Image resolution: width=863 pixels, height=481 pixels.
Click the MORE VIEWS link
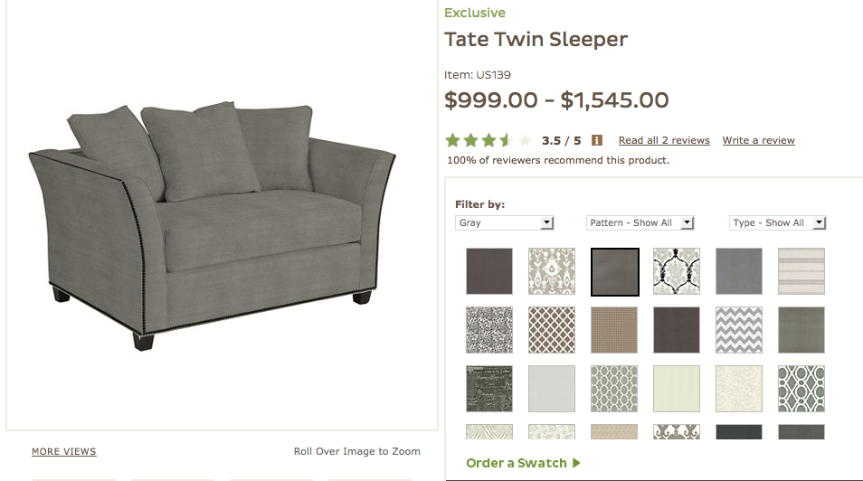[64, 451]
